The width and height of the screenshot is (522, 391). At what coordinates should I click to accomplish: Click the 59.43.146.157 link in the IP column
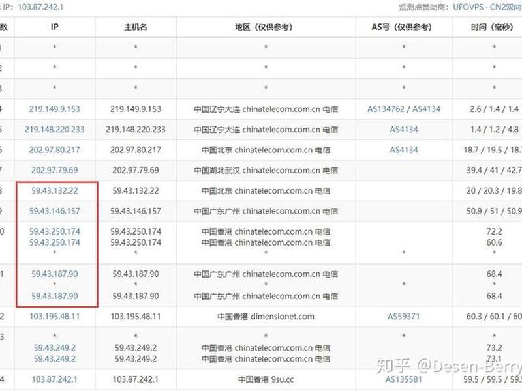(x=55, y=211)
